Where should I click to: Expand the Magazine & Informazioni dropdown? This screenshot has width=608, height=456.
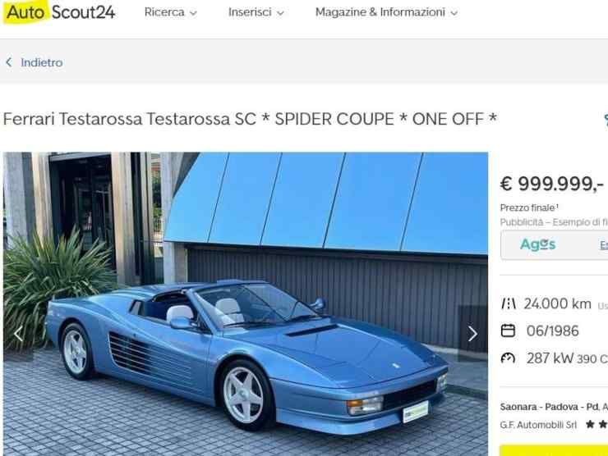click(x=454, y=13)
